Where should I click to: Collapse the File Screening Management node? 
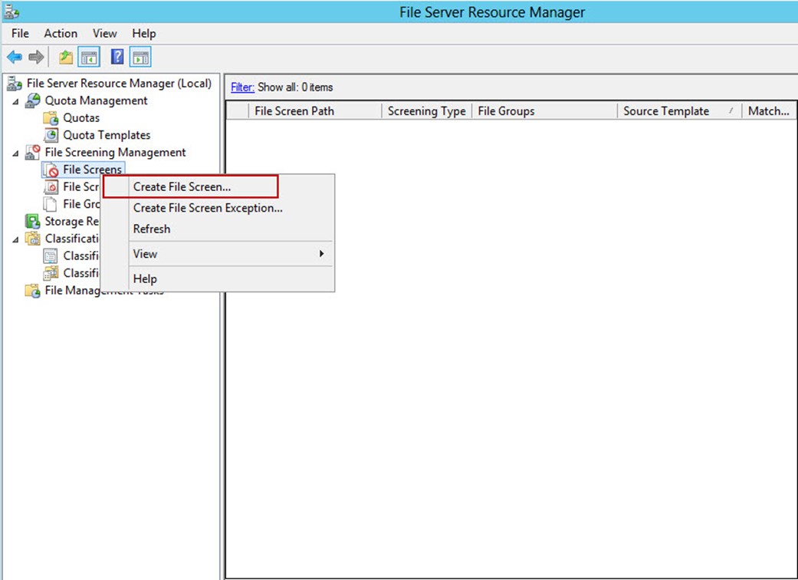click(16, 153)
